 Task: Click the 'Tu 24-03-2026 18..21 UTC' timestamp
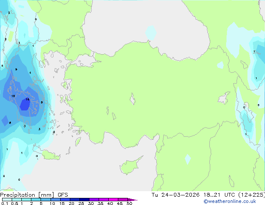[194, 195]
